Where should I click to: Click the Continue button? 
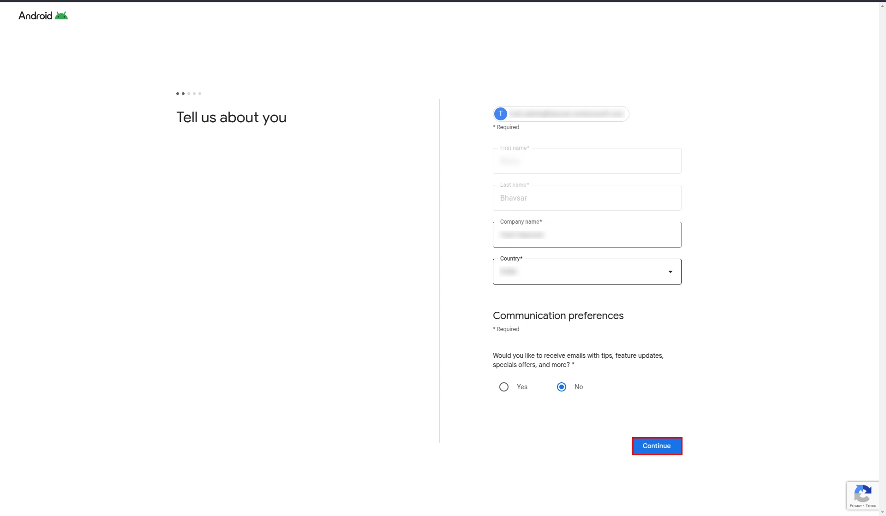pyautogui.click(x=656, y=446)
